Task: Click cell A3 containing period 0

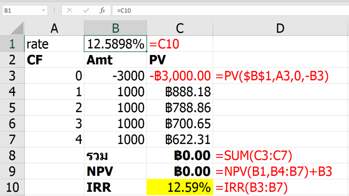Action: (x=54, y=76)
